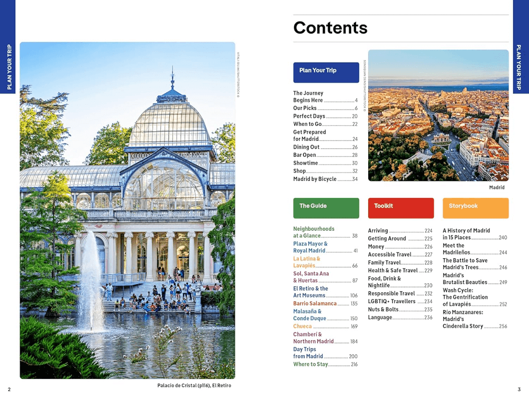Screen dimensions: 529x398
Task: Go to Plaza Mayor & Royal Madrid
Action: (325, 247)
